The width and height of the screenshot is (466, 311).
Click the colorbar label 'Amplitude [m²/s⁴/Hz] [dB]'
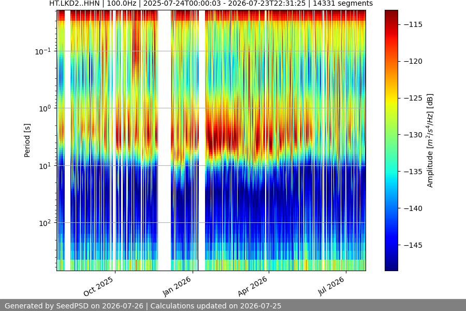coord(430,140)
